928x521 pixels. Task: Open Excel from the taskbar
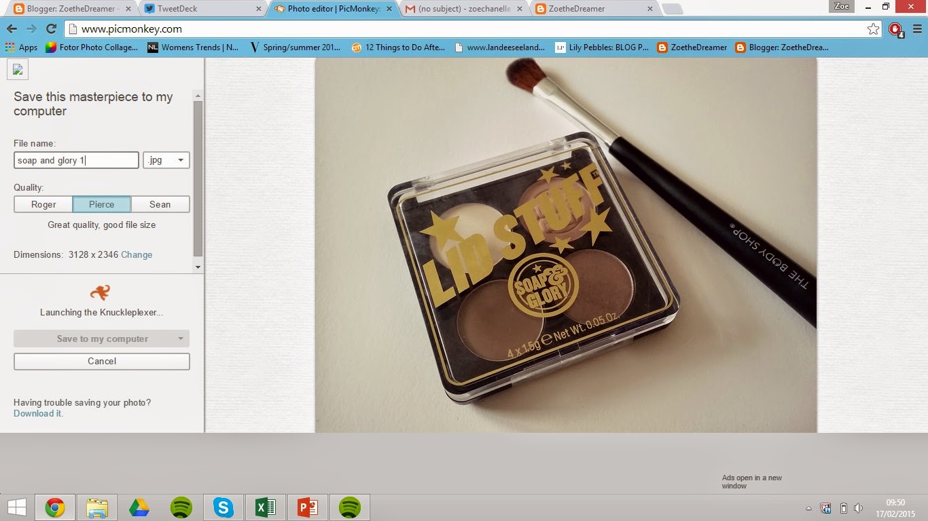[x=266, y=507]
